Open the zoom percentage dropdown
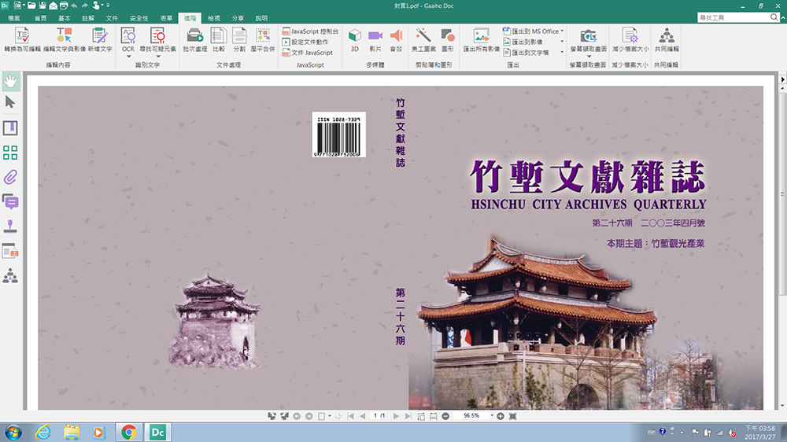 (x=492, y=415)
